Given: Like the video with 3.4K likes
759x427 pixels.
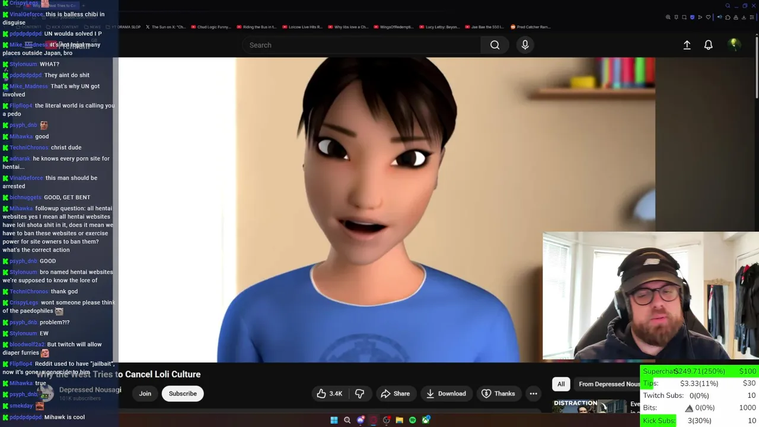Looking at the screenshot, I should click(x=330, y=393).
